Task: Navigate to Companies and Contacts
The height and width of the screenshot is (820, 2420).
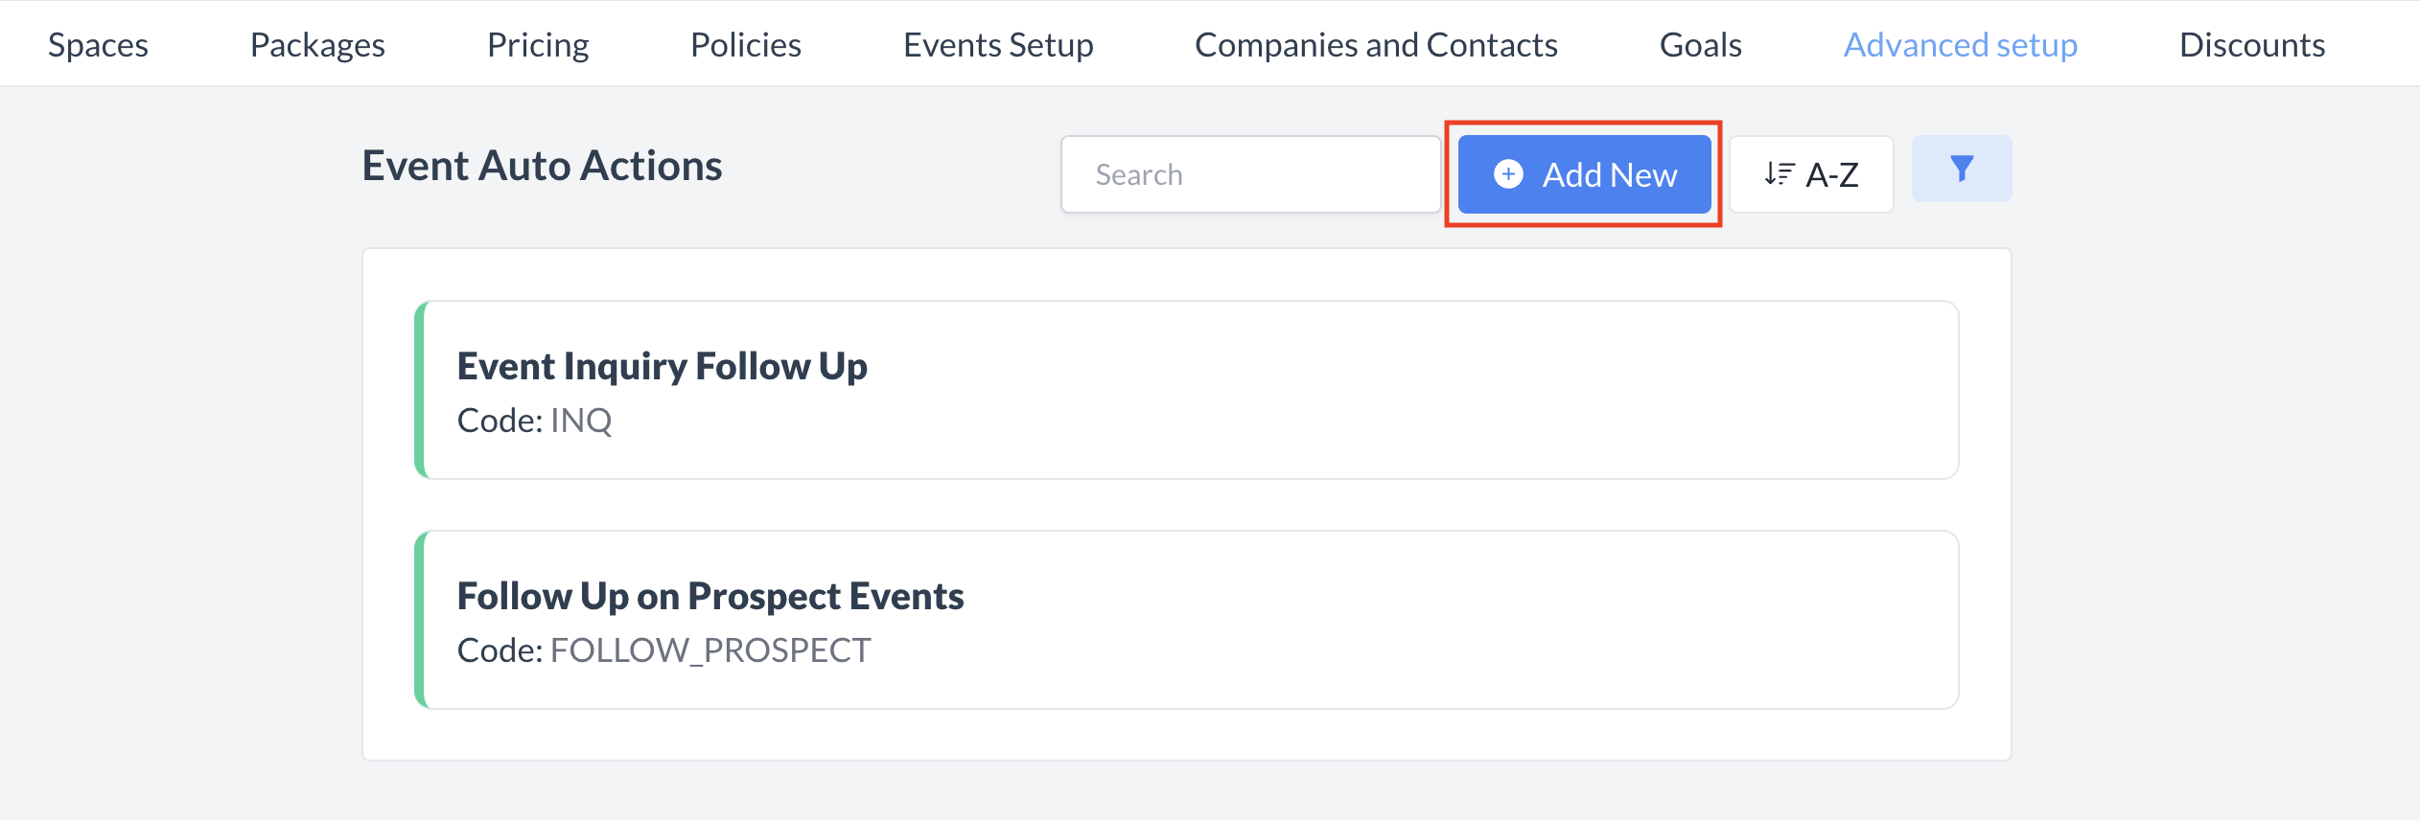Action: [x=1376, y=44]
